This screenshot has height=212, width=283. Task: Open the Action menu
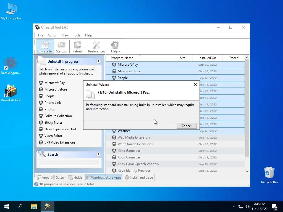tap(52, 35)
